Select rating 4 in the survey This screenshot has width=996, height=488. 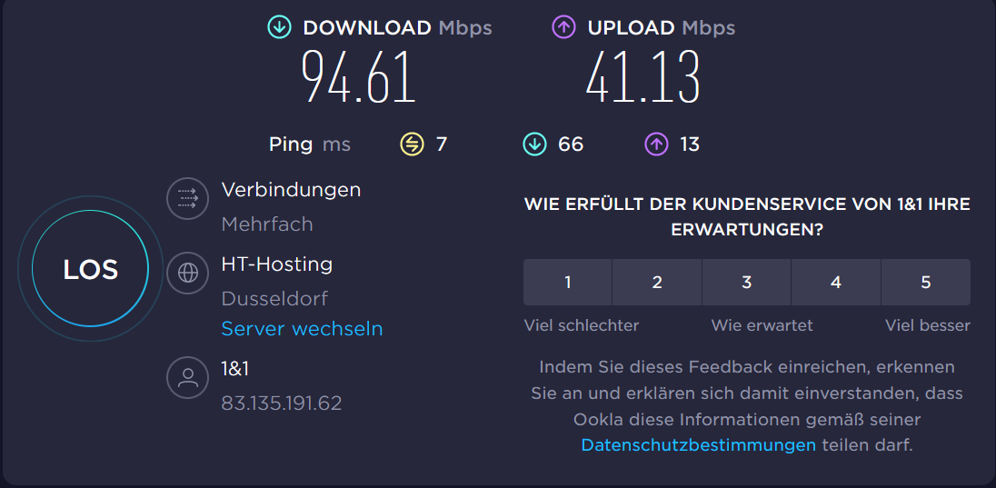[836, 283]
